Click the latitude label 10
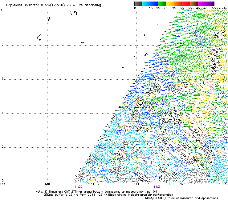This screenshot has width=228, height=200. (x=2, y=10)
